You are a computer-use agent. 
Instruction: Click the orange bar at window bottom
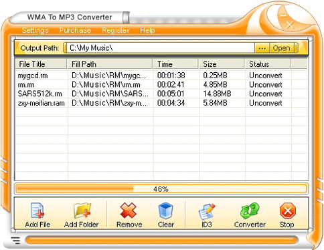tap(161, 241)
